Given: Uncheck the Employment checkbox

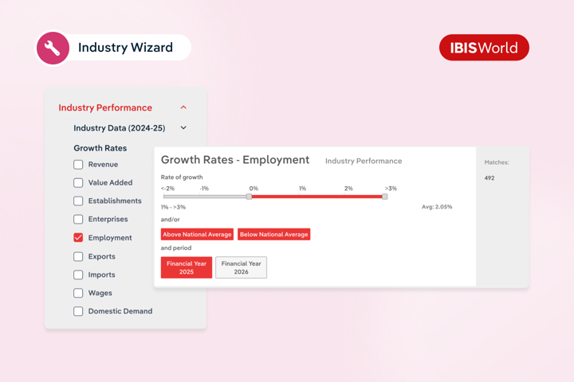Looking at the screenshot, I should [x=78, y=238].
